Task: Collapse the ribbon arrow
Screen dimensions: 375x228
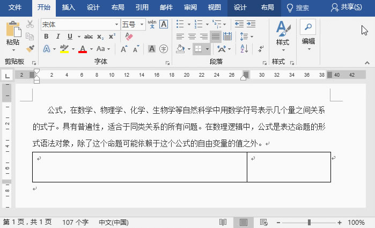Action: [x=367, y=63]
